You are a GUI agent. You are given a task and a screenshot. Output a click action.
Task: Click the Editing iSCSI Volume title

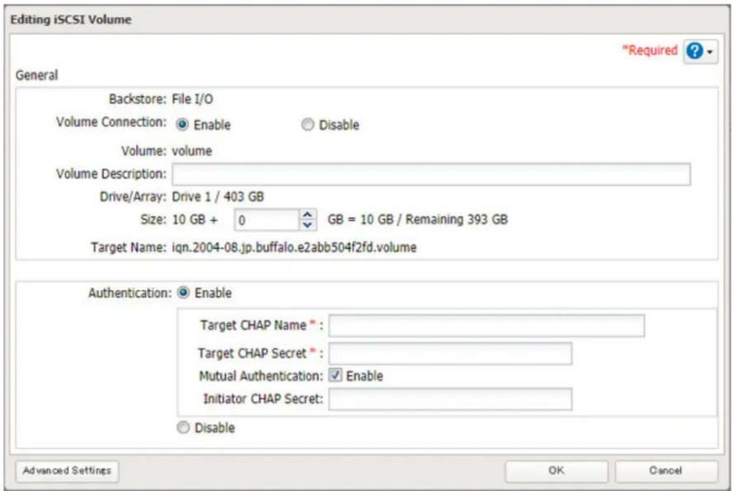pos(71,20)
